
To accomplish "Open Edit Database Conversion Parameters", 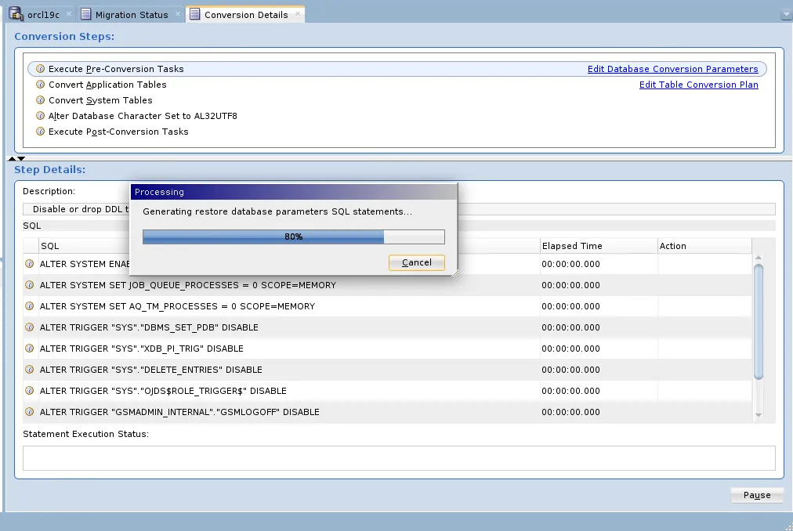I will [673, 68].
